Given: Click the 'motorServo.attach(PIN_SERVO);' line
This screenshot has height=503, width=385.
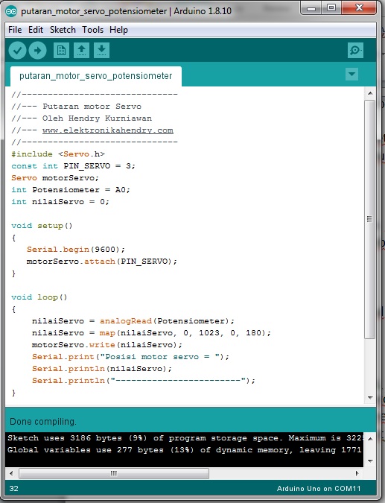Looking at the screenshot, I should [101, 261].
